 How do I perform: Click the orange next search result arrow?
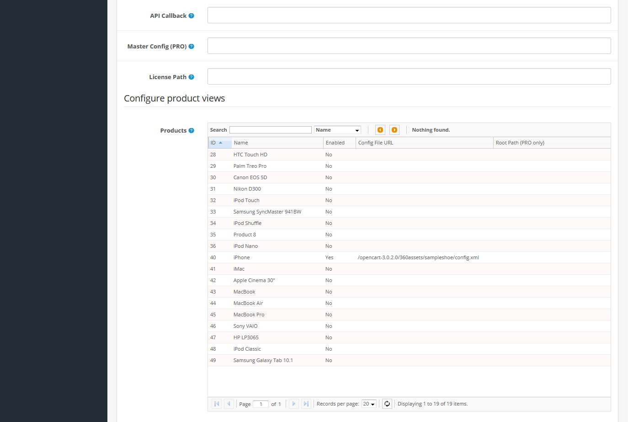coord(394,130)
